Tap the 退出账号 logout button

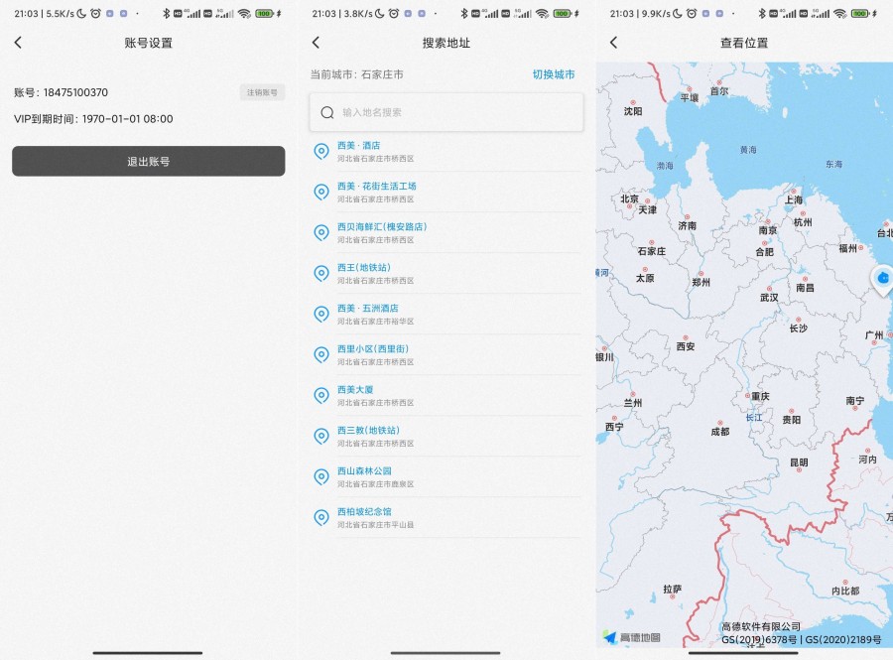click(148, 161)
